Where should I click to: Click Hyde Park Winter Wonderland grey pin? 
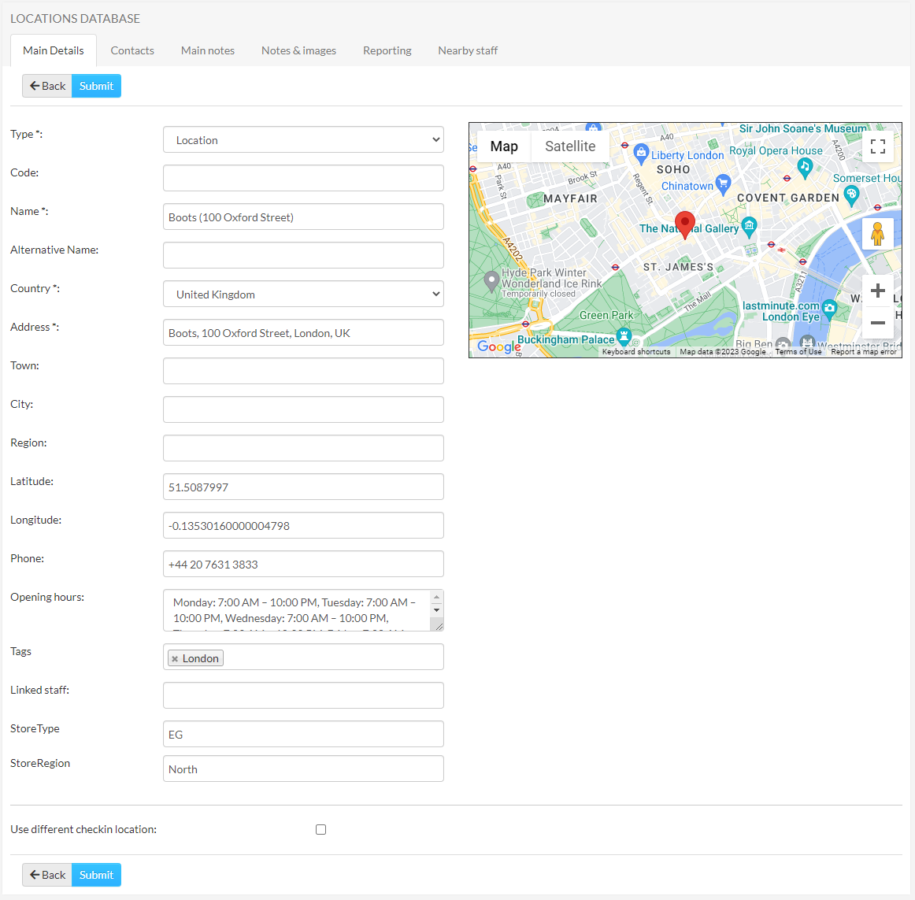pos(492,281)
